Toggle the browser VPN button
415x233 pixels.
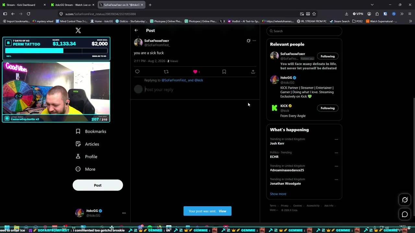358,14
